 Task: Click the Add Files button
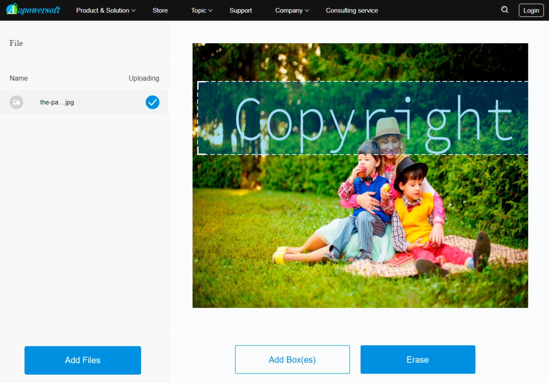coord(83,360)
